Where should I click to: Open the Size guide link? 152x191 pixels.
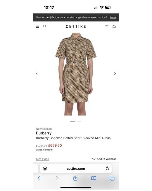tap(42, 159)
